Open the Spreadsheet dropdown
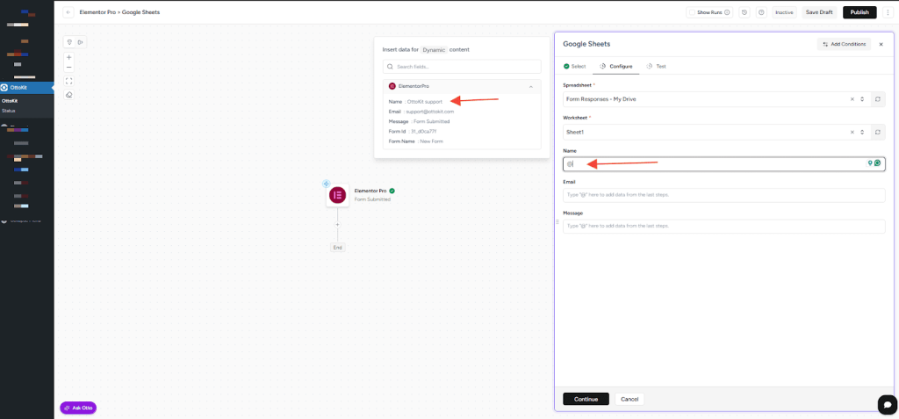 coord(862,99)
